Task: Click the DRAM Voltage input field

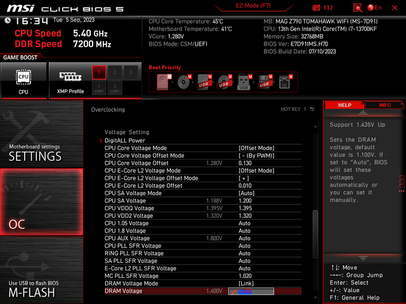Action: [x=251, y=291]
